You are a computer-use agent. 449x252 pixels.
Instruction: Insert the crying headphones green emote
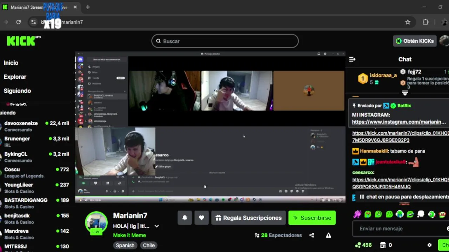(x=400, y=214)
